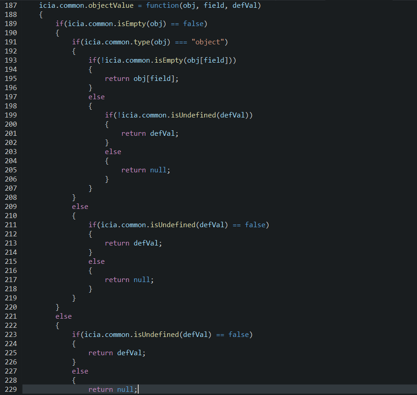Click '!icia.common.isUndefined(defVal)' on line 199
417x395 pixels.
point(183,115)
